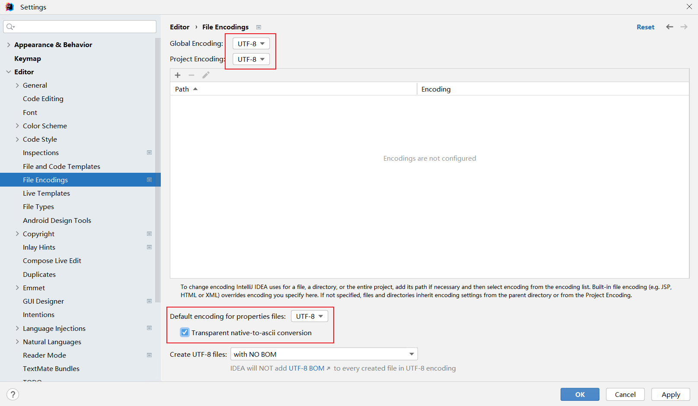This screenshot has width=698, height=406.
Task: Click the project icon on File Encodings row
Action: [x=150, y=180]
